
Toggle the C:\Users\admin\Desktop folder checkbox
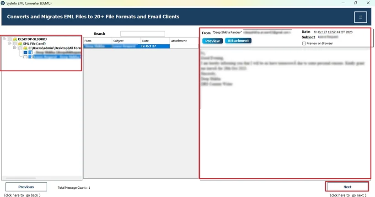(x=20, y=48)
